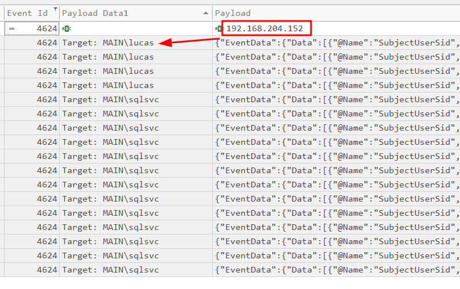Sort by the Event Id column header
The height and width of the screenshot is (289, 460).
click(27, 13)
